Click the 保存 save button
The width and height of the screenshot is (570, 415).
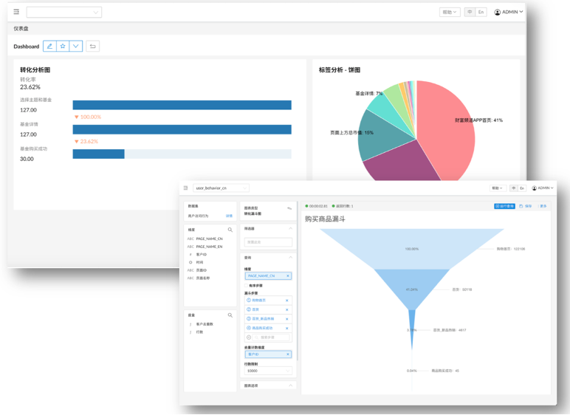pos(525,206)
